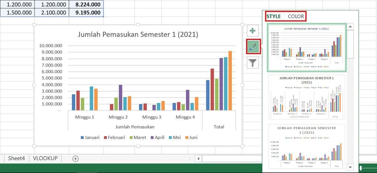The height and width of the screenshot is (173, 377).
Task: Switch to the STYLE tab
Action: (274, 16)
